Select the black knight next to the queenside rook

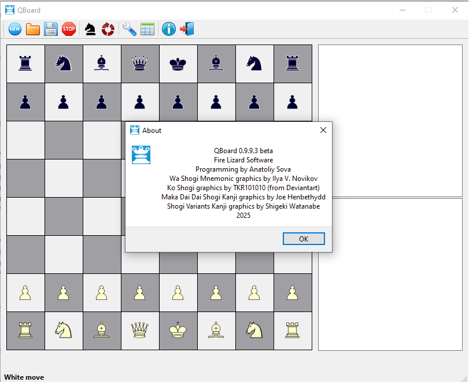pos(64,64)
